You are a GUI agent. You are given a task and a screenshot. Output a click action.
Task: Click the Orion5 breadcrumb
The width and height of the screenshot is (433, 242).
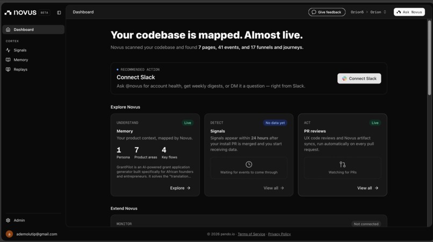pos(357,12)
